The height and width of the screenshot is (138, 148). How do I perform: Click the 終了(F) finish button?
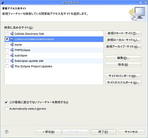[x=103, y=132]
